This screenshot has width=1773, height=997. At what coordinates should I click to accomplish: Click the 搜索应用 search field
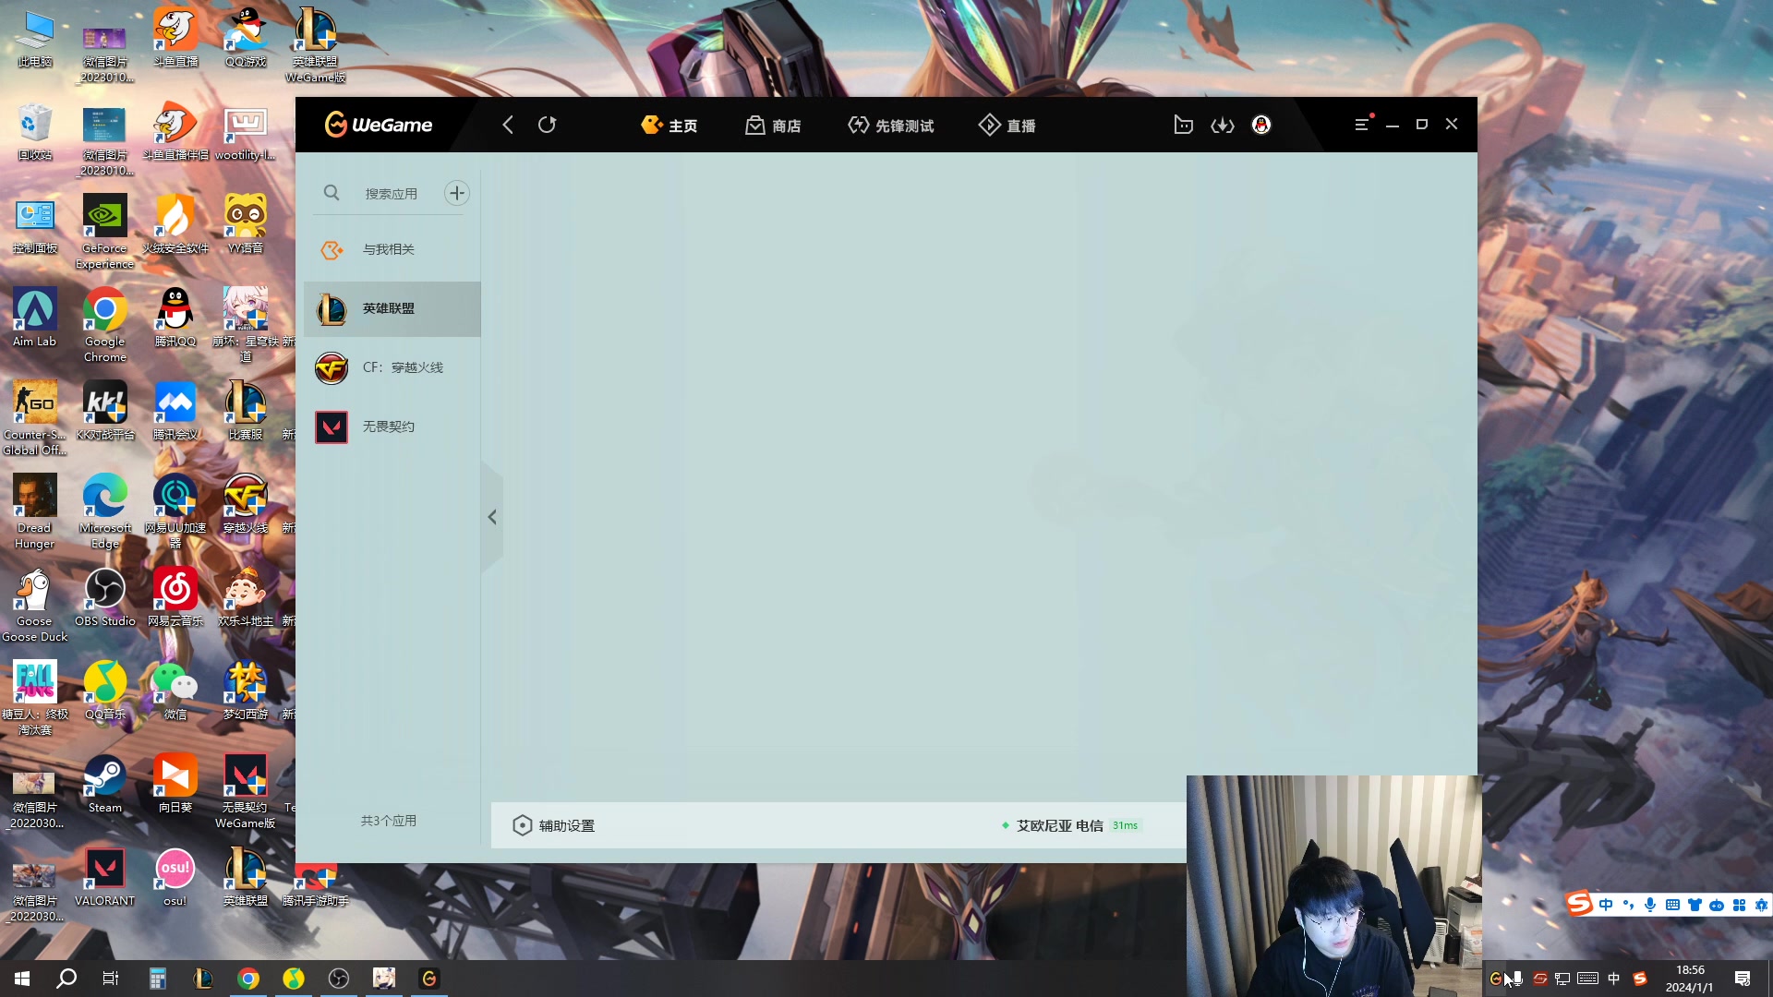pyautogui.click(x=392, y=194)
